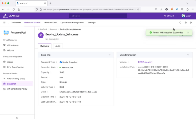The width and height of the screenshot is (196, 119).
Task: Switch to the Dashboard menu
Action: click(x=16, y=23)
